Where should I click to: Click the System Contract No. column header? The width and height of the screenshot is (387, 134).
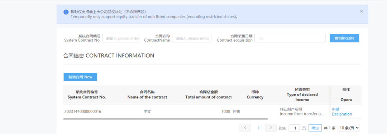(87, 95)
